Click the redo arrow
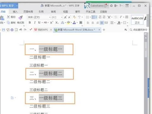 25,30
